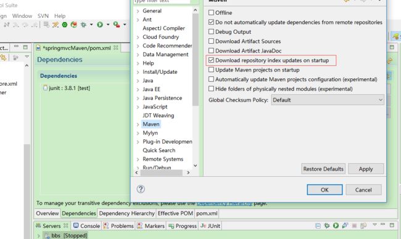Click the grayed filter icon in left explorer panel
Image resolution: width=401 pixels, height=239 pixels.
pos(15,58)
